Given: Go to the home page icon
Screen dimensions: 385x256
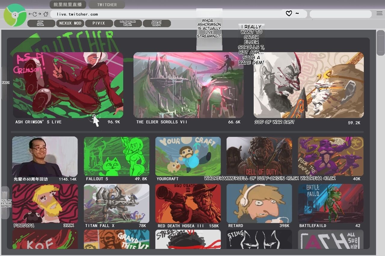Looking at the screenshot, I should coord(46,14).
